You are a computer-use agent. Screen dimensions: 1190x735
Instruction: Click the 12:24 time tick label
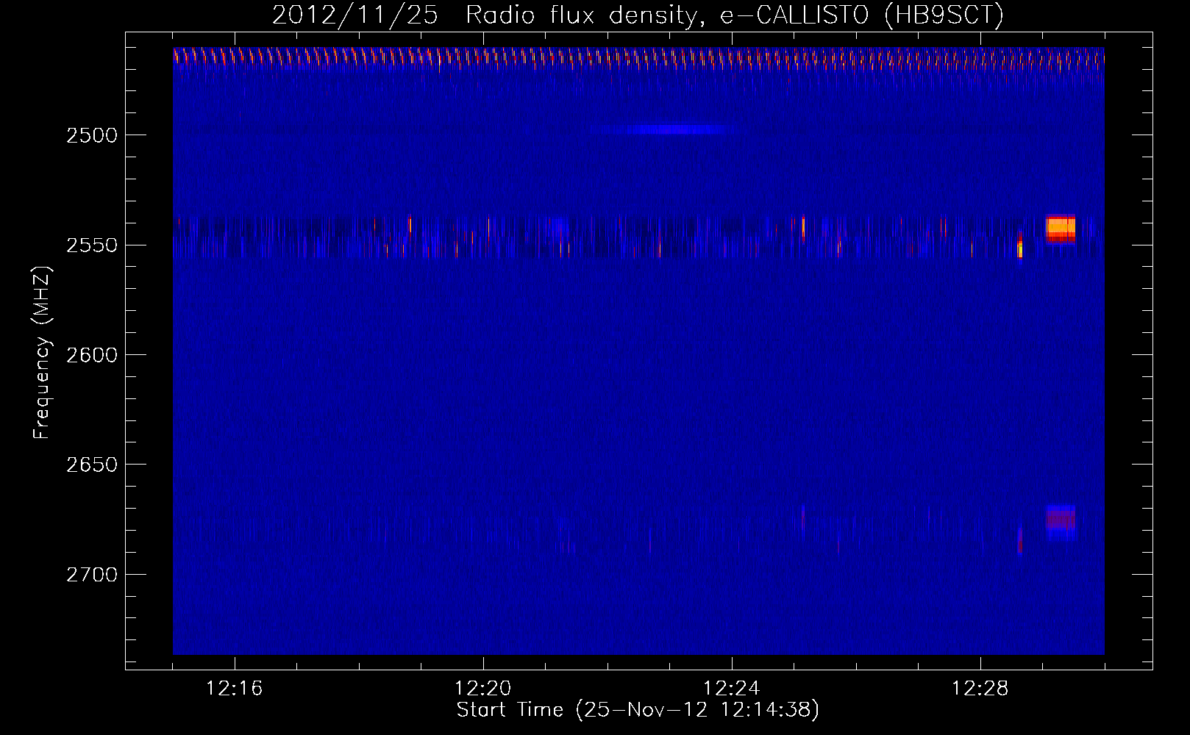coord(732,689)
